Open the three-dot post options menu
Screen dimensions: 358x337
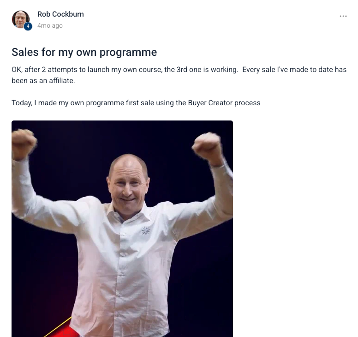click(343, 16)
